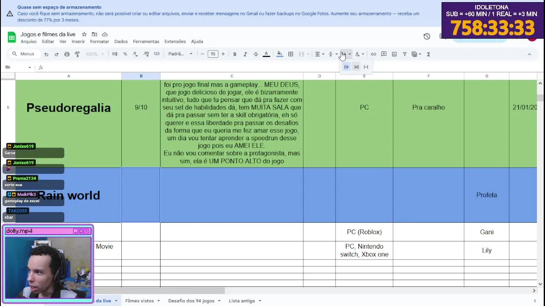Toggle bold formatting
Image resolution: width=545 pixels, height=306 pixels.
235,54
